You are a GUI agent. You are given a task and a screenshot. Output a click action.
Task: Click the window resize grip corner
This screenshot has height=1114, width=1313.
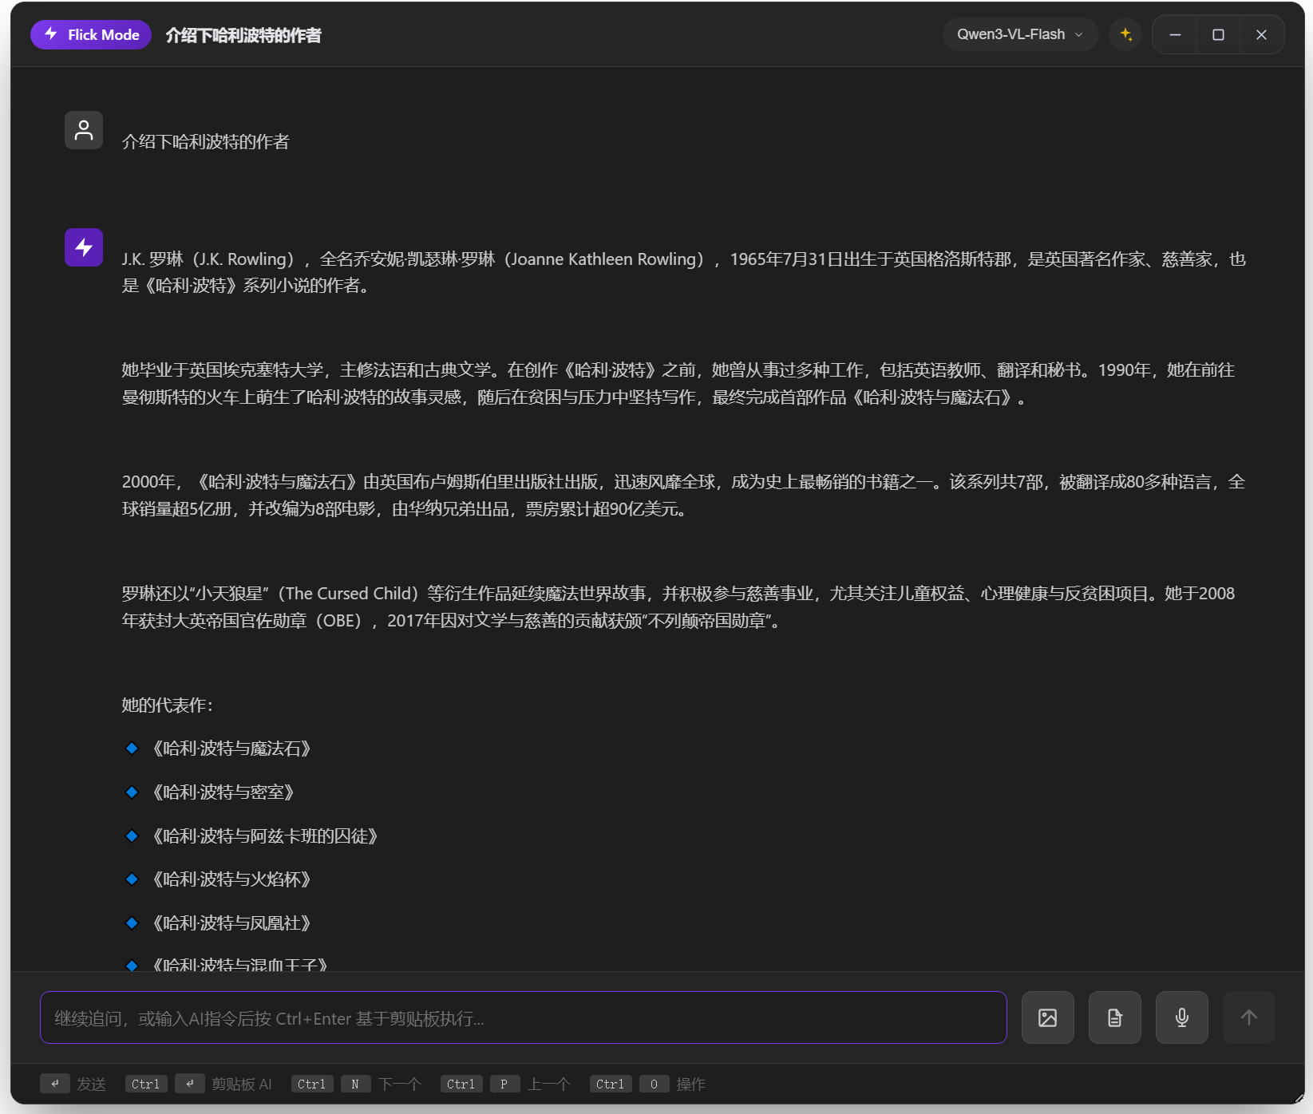coord(1299,1099)
